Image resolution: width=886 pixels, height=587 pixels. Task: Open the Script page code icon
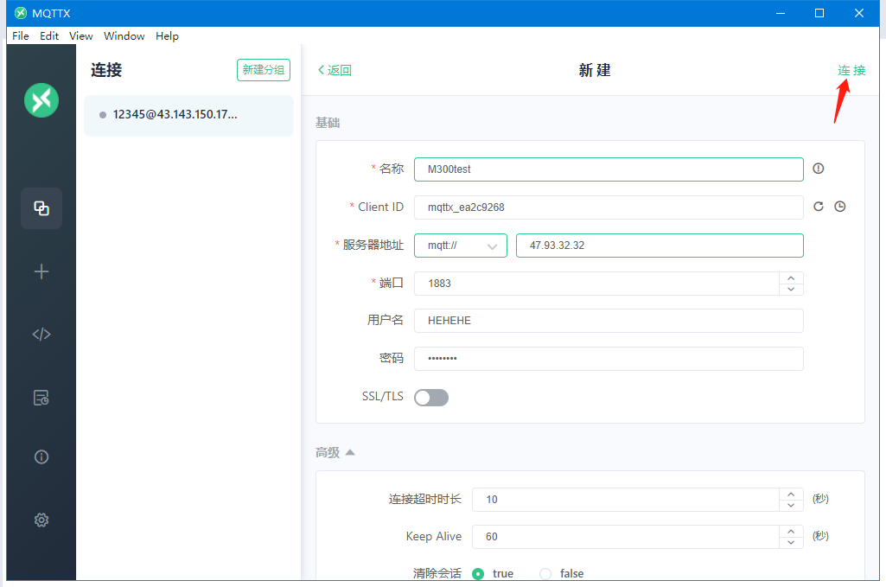pyautogui.click(x=41, y=335)
